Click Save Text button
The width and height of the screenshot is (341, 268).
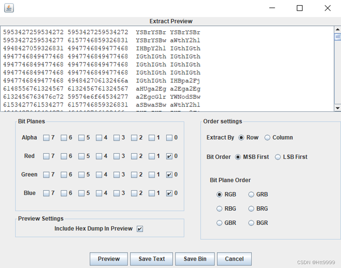click(152, 259)
